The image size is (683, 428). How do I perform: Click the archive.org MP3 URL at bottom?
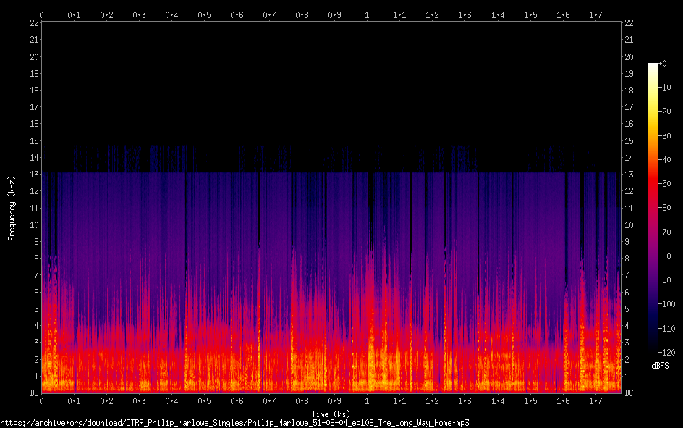click(239, 422)
